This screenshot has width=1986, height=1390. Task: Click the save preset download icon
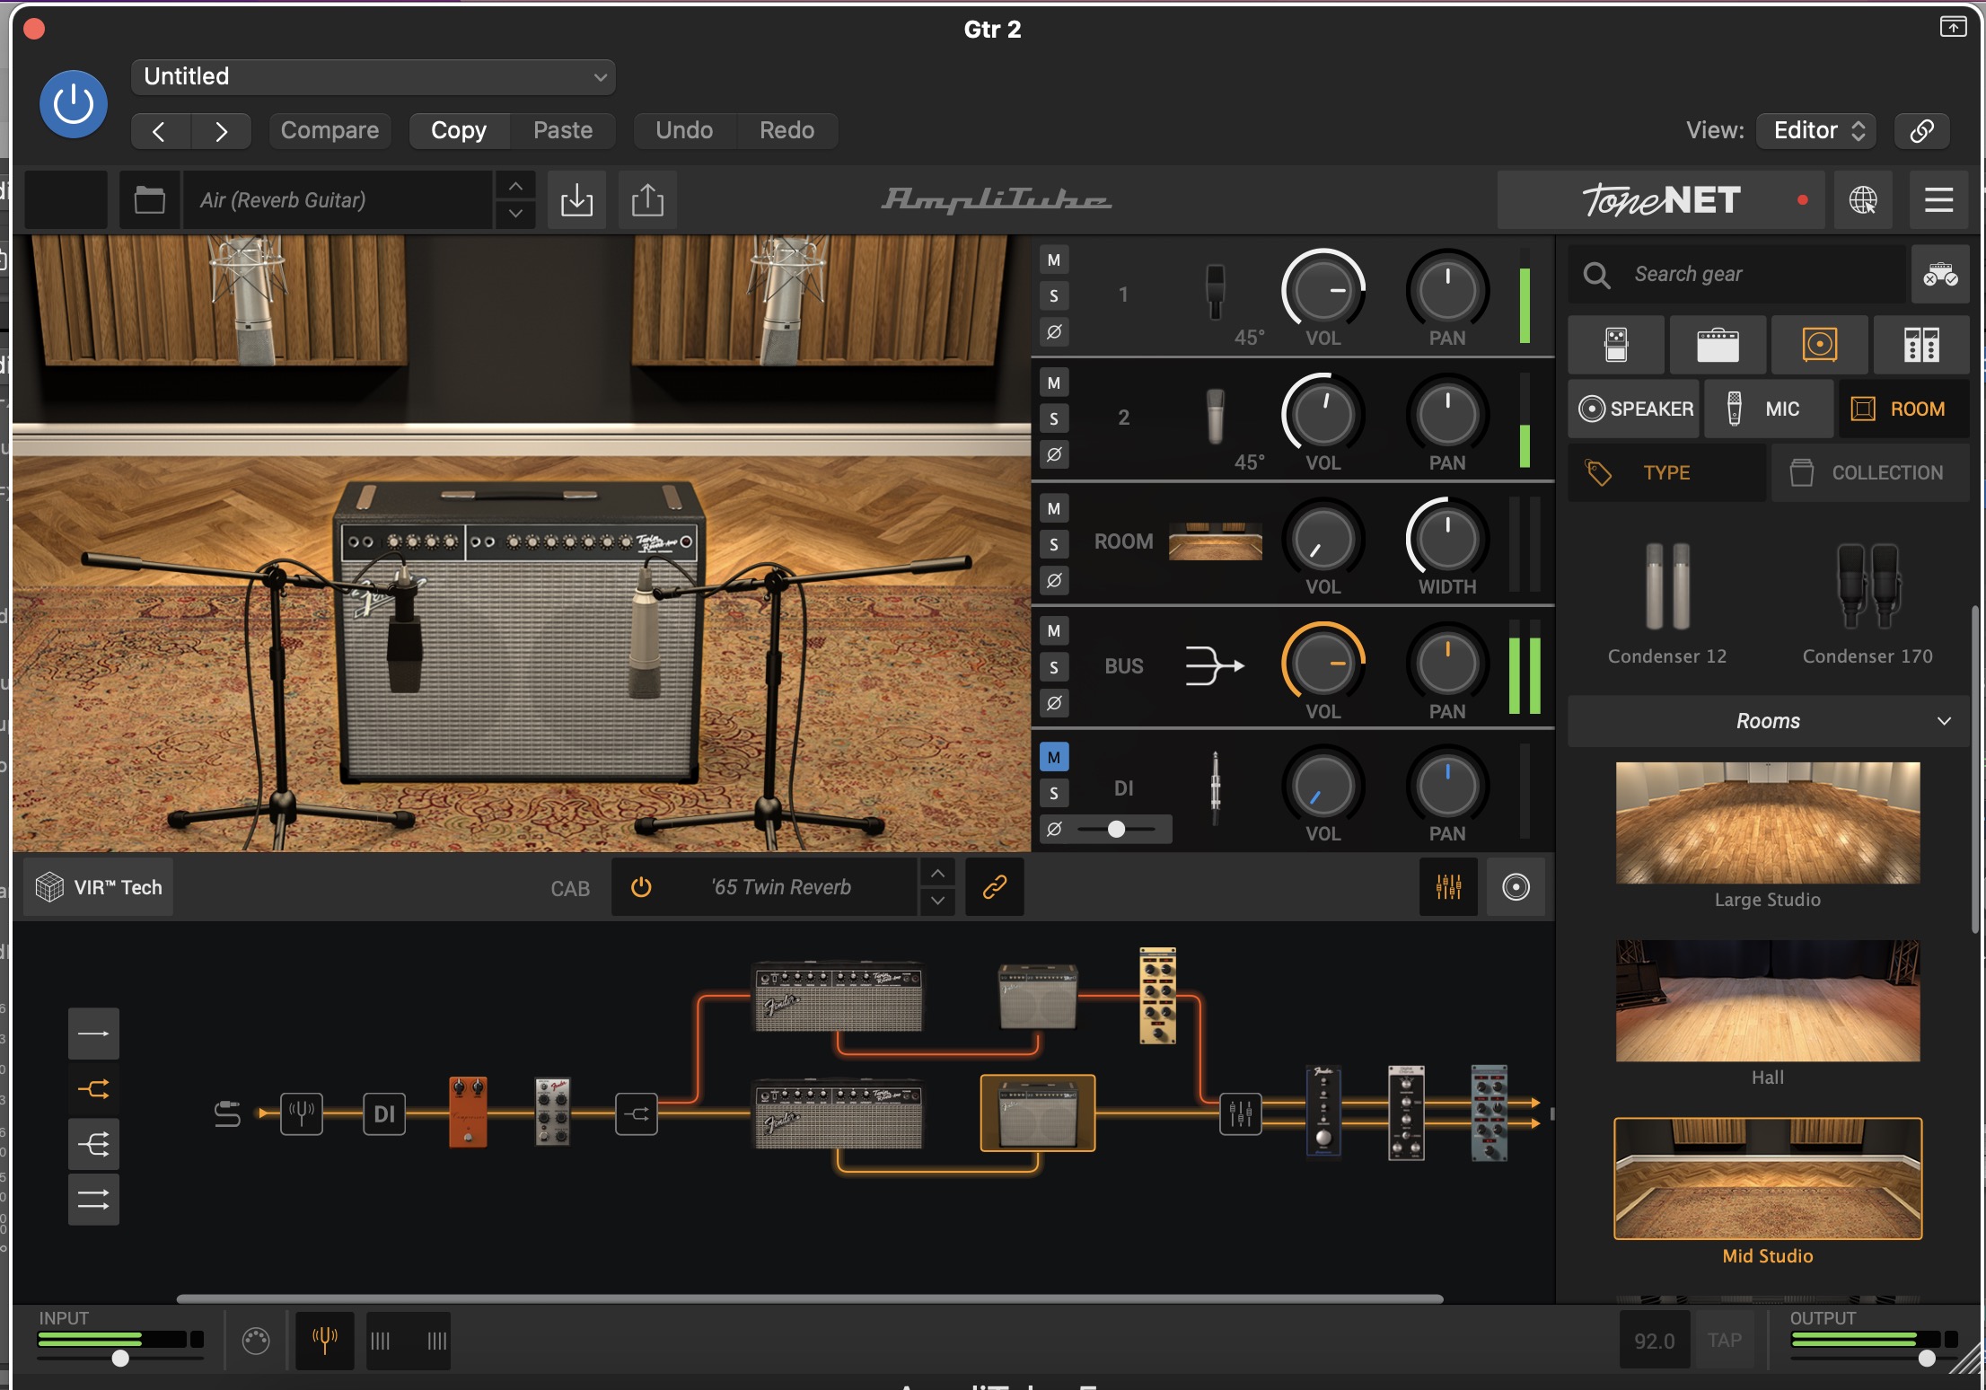click(576, 199)
